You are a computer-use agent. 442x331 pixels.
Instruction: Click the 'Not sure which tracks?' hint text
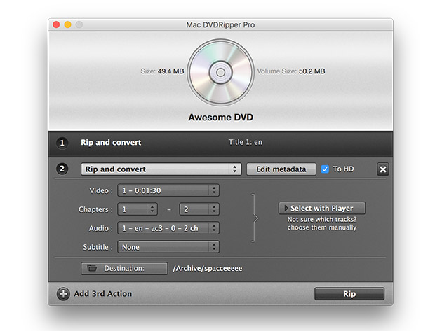pos(322,219)
